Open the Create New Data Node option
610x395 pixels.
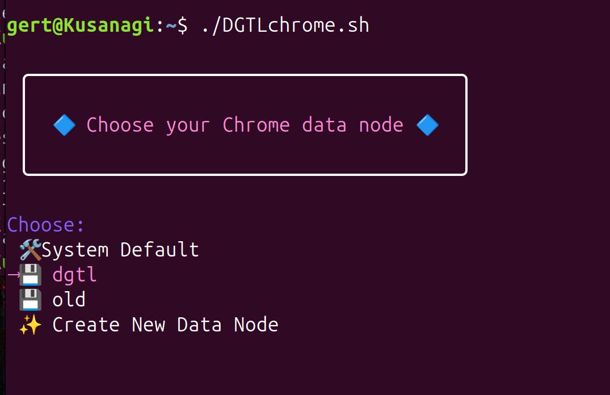tap(165, 324)
